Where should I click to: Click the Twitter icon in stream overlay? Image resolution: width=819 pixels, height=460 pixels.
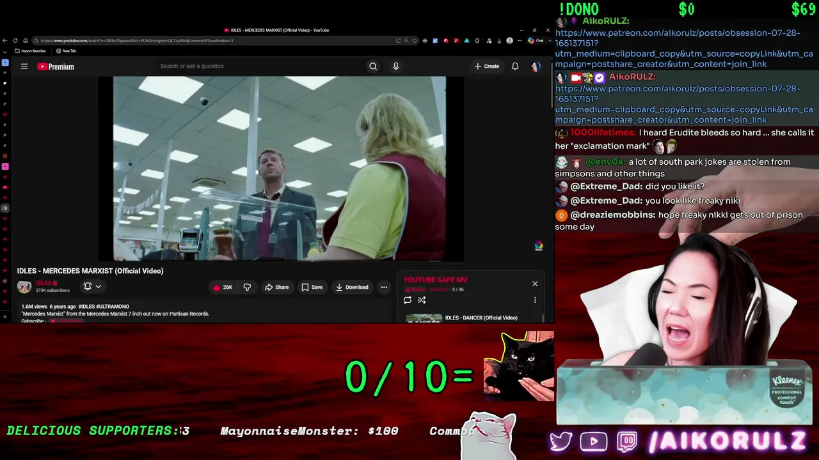pyautogui.click(x=561, y=441)
